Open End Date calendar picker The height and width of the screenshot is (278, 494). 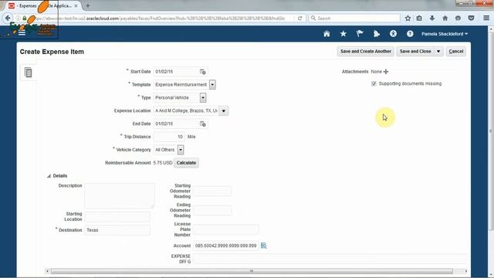tap(202, 124)
